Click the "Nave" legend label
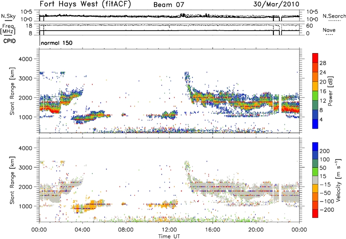The height and width of the screenshot is (239, 346). 329,30
